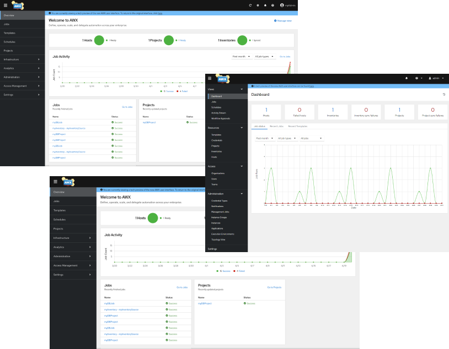This screenshot has height=349, width=449.
Task: Open the question-mark help icon in old AWX navbar
Action: pos(416,78)
